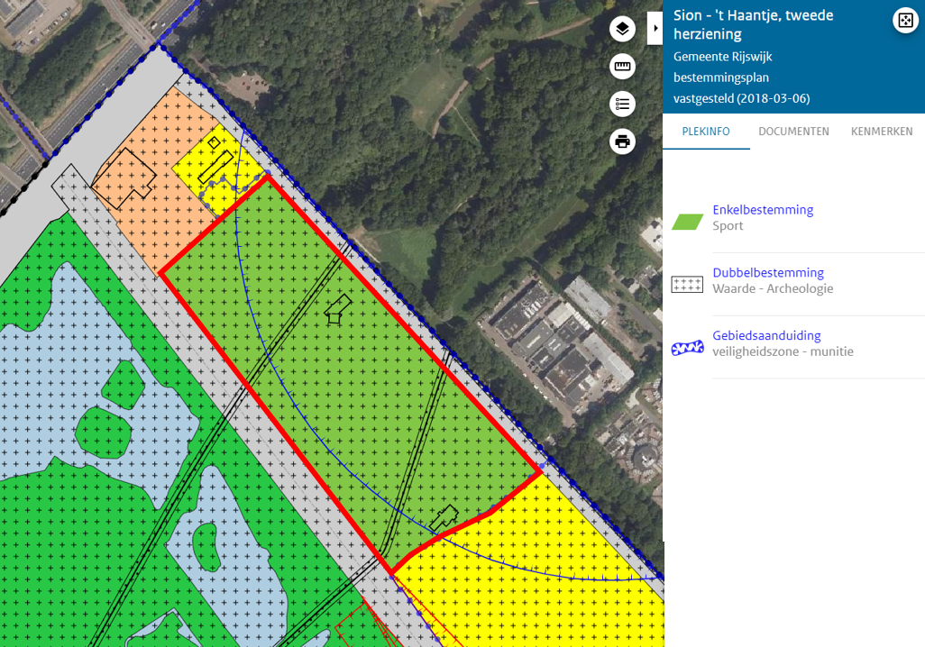Select the 'Sport' label text
The image size is (925, 647).
tap(728, 226)
